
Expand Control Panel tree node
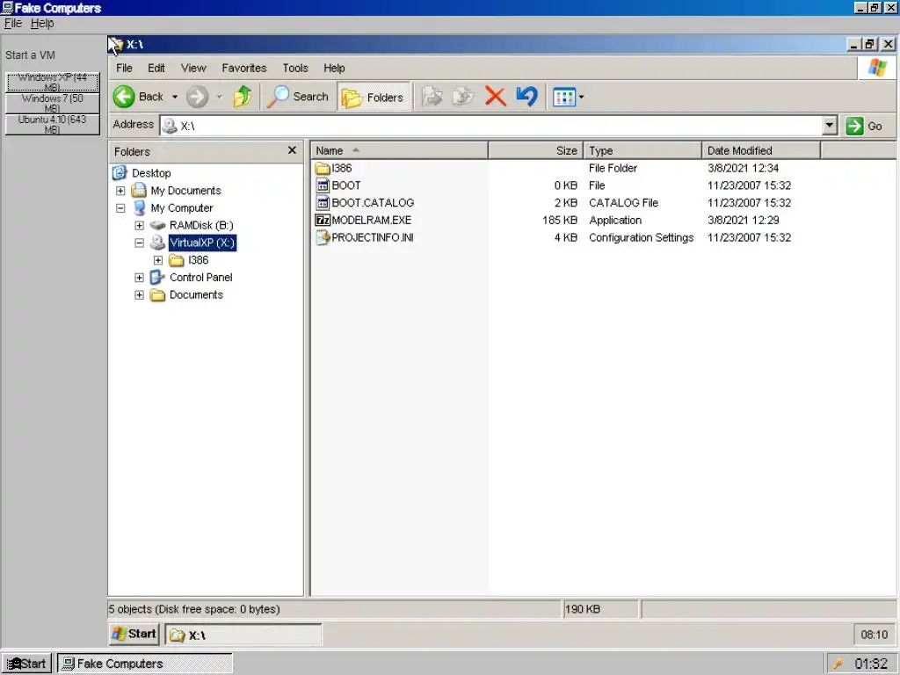pyautogui.click(x=139, y=278)
